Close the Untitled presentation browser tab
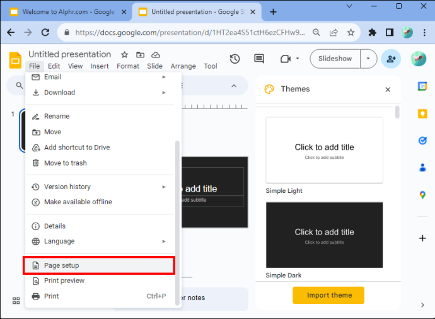Viewport: 435px width, 319px height. click(253, 12)
